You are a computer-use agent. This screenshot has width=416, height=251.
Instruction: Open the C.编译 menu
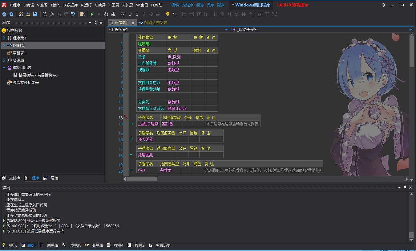100,5
